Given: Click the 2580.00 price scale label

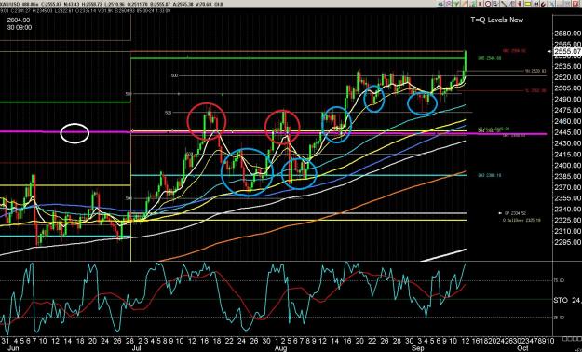Looking at the screenshot, I should [x=567, y=33].
